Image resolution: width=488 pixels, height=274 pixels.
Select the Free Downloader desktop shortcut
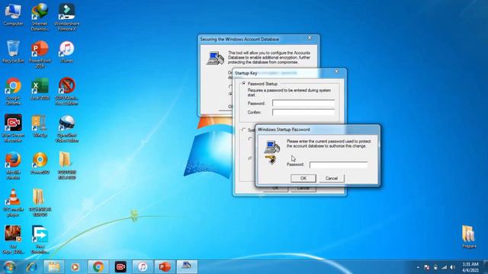40,240
